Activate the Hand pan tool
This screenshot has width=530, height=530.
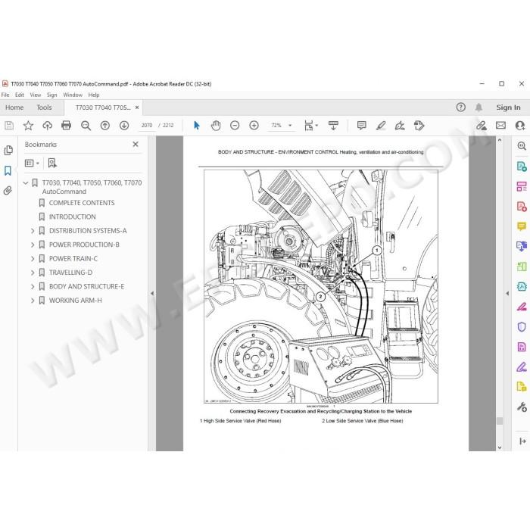coord(216,126)
